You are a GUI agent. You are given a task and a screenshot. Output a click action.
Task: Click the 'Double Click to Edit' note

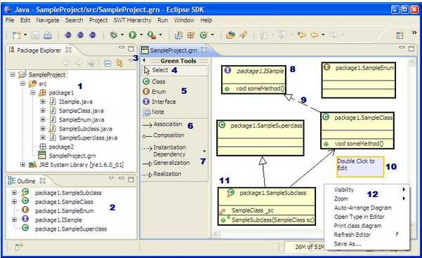coord(360,167)
